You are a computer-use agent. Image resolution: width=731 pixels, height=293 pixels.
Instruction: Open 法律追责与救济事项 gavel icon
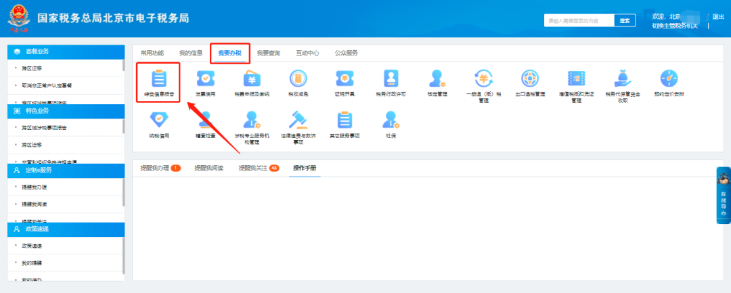point(298,120)
